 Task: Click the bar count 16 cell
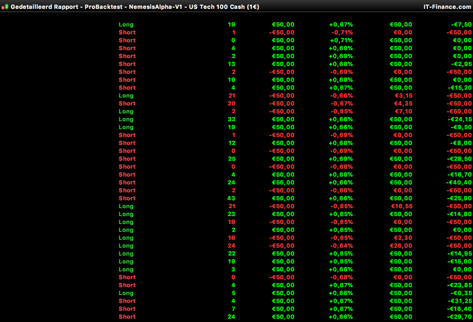(x=231, y=238)
